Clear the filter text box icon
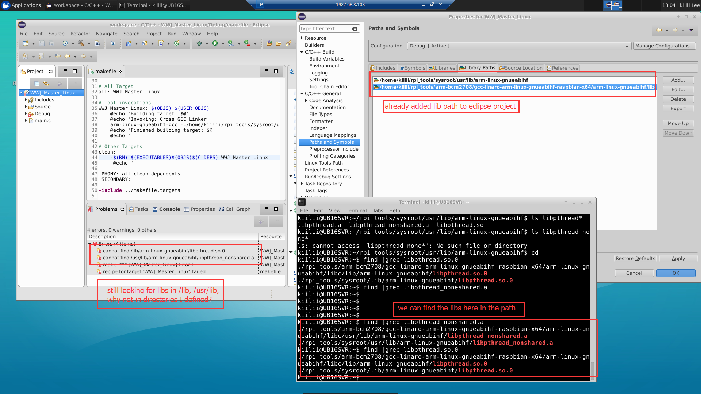701x394 pixels. pyautogui.click(x=355, y=29)
